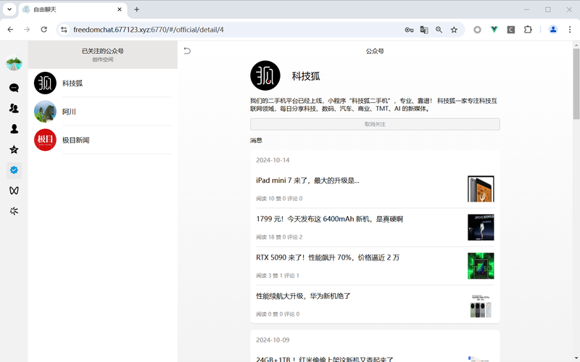580x362 pixels.
Task: Open the 24GB+1TB 红米 article
Action: pyautogui.click(x=324, y=359)
